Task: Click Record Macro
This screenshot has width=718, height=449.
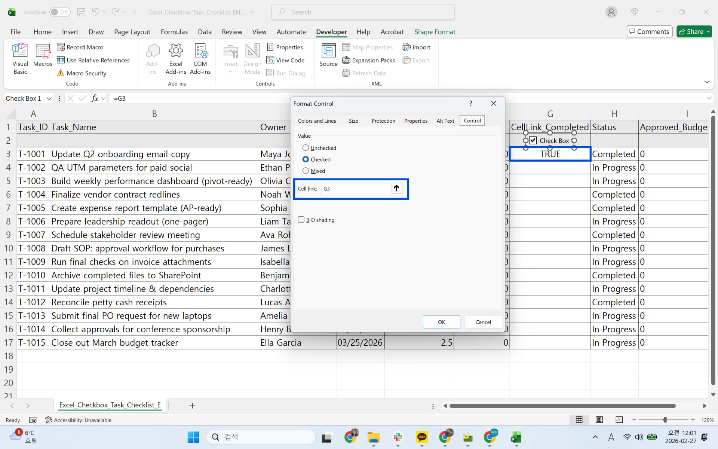Action: click(85, 47)
